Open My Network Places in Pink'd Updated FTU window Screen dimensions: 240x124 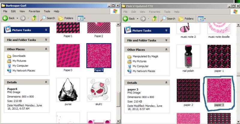(x=144, y=71)
